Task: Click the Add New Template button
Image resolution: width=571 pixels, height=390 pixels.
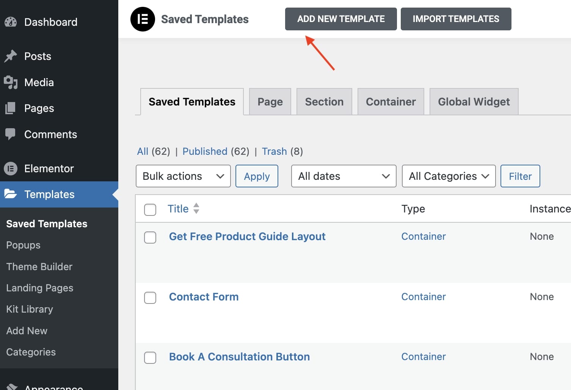Action: point(341,19)
